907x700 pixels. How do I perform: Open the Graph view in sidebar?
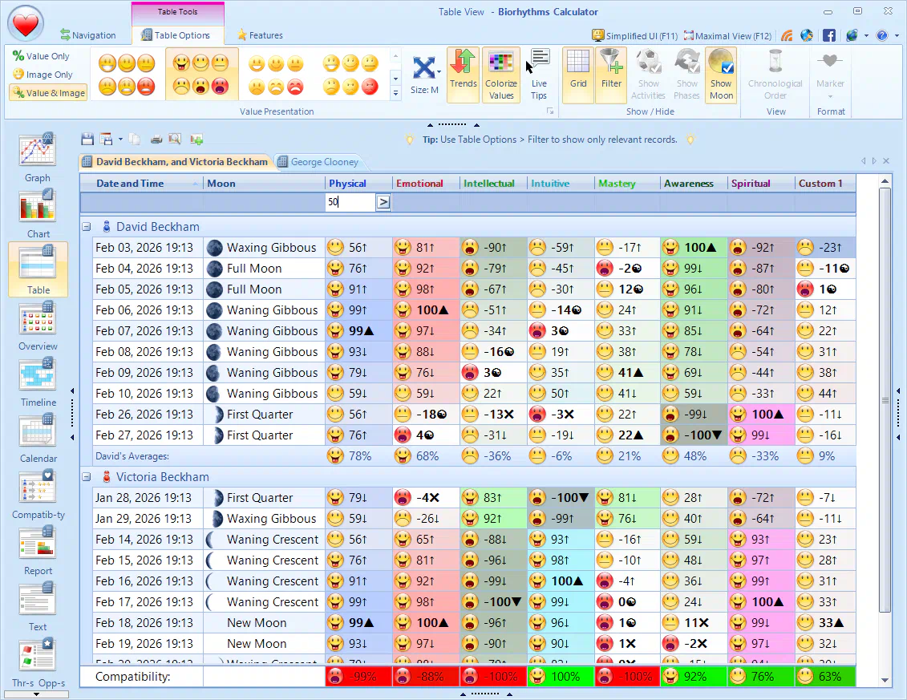coord(37,152)
